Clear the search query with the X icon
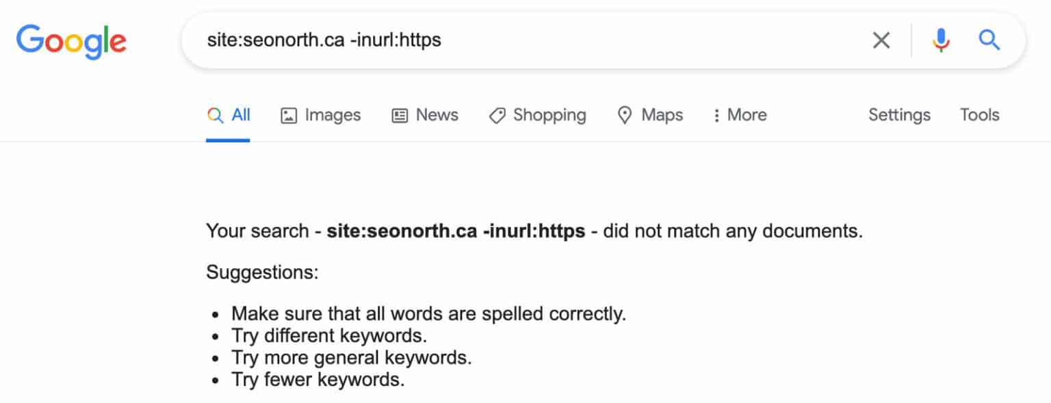This screenshot has width=1051, height=403. tap(881, 40)
